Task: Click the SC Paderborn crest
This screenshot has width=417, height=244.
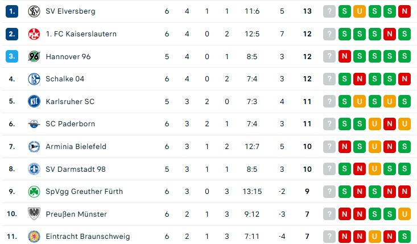Action: pos(34,124)
